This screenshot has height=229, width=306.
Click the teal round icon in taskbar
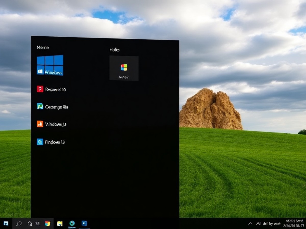(72, 223)
